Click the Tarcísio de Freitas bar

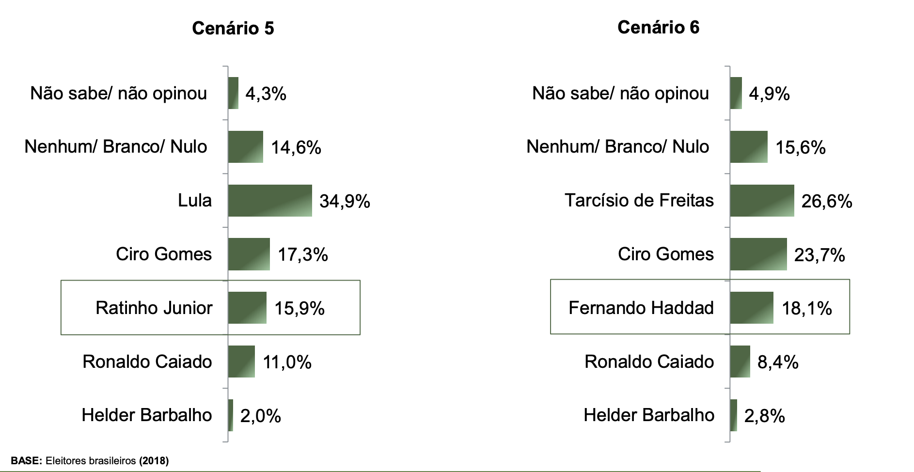pyautogui.click(x=762, y=201)
